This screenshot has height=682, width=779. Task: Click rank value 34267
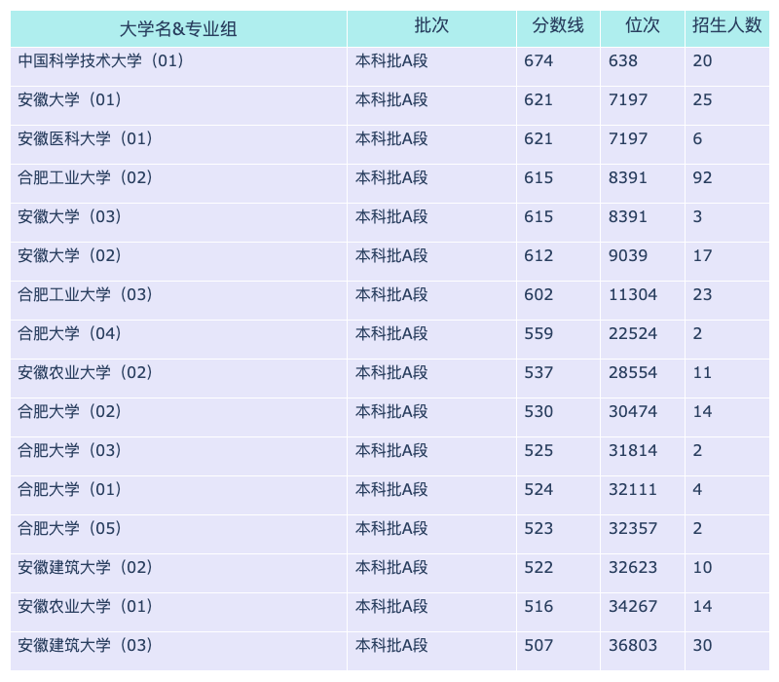(633, 606)
